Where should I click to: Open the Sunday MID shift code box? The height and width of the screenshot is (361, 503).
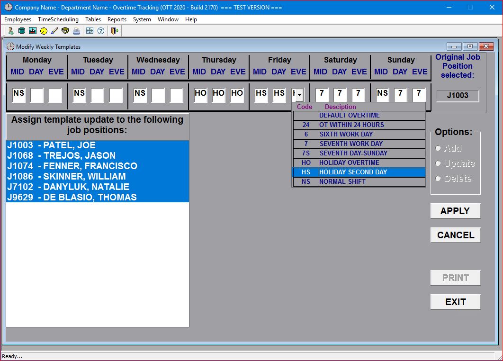click(382, 95)
